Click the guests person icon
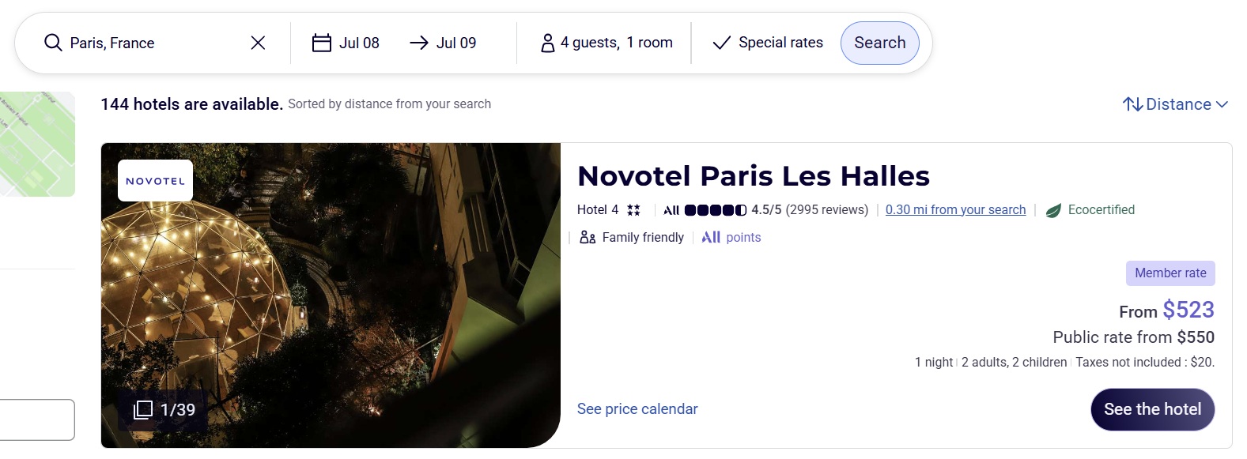1247x459 pixels. tap(547, 43)
